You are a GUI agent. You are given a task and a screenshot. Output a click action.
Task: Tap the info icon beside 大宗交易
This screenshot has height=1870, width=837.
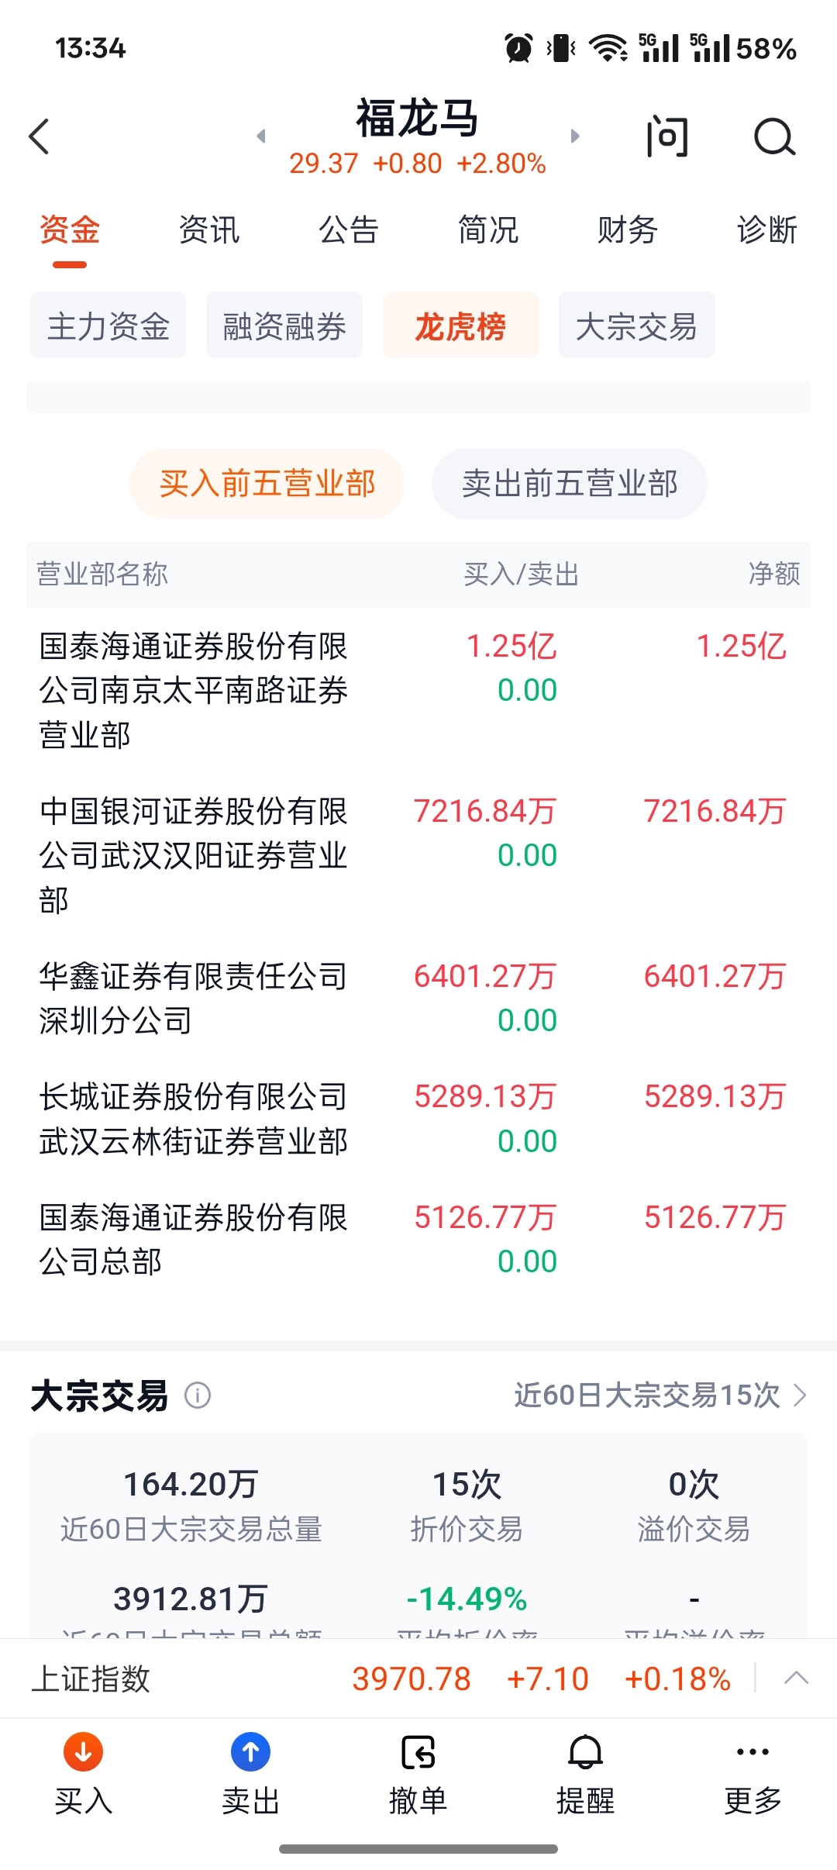point(198,1396)
